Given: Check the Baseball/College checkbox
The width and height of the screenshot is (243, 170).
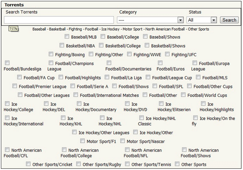Looking at the screenshot, I should 103,36.
